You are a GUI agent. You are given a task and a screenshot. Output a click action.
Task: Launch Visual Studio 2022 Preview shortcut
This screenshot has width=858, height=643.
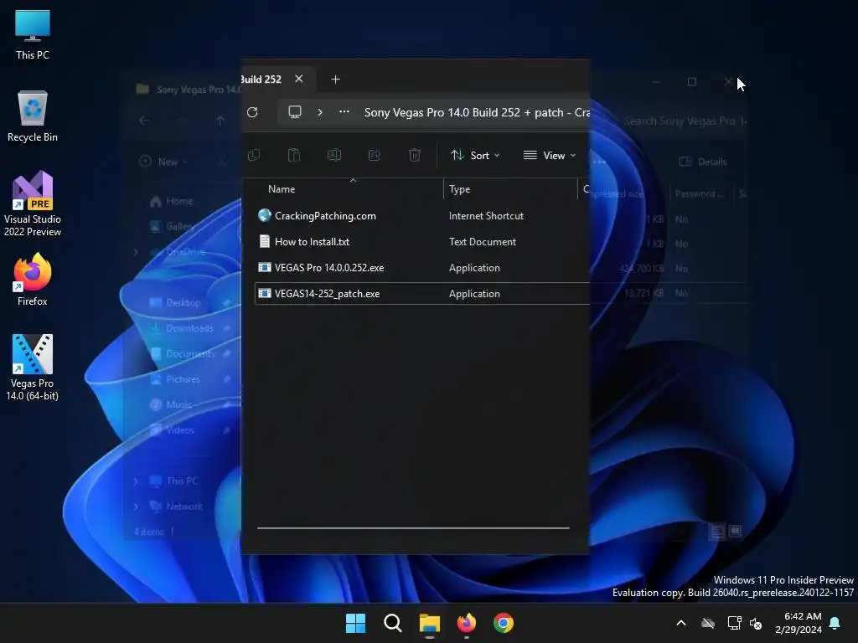pos(33,203)
